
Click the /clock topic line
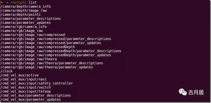pos(7,71)
